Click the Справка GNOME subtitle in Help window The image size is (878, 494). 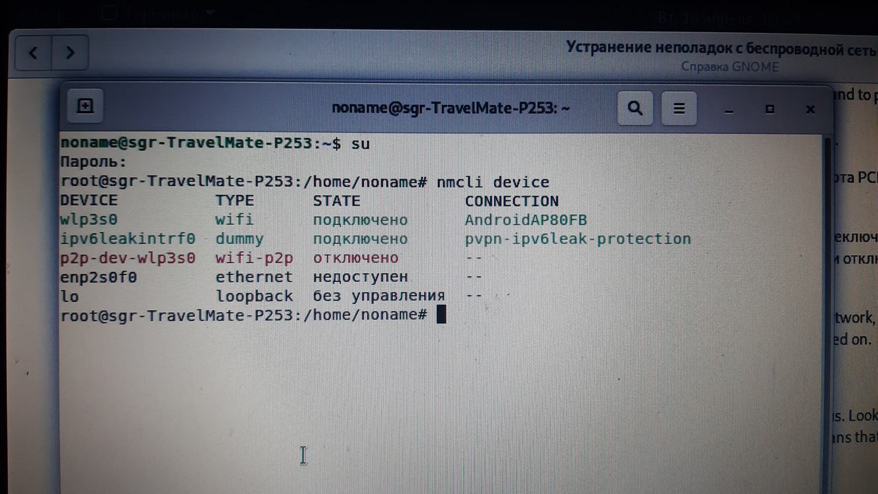(730, 67)
